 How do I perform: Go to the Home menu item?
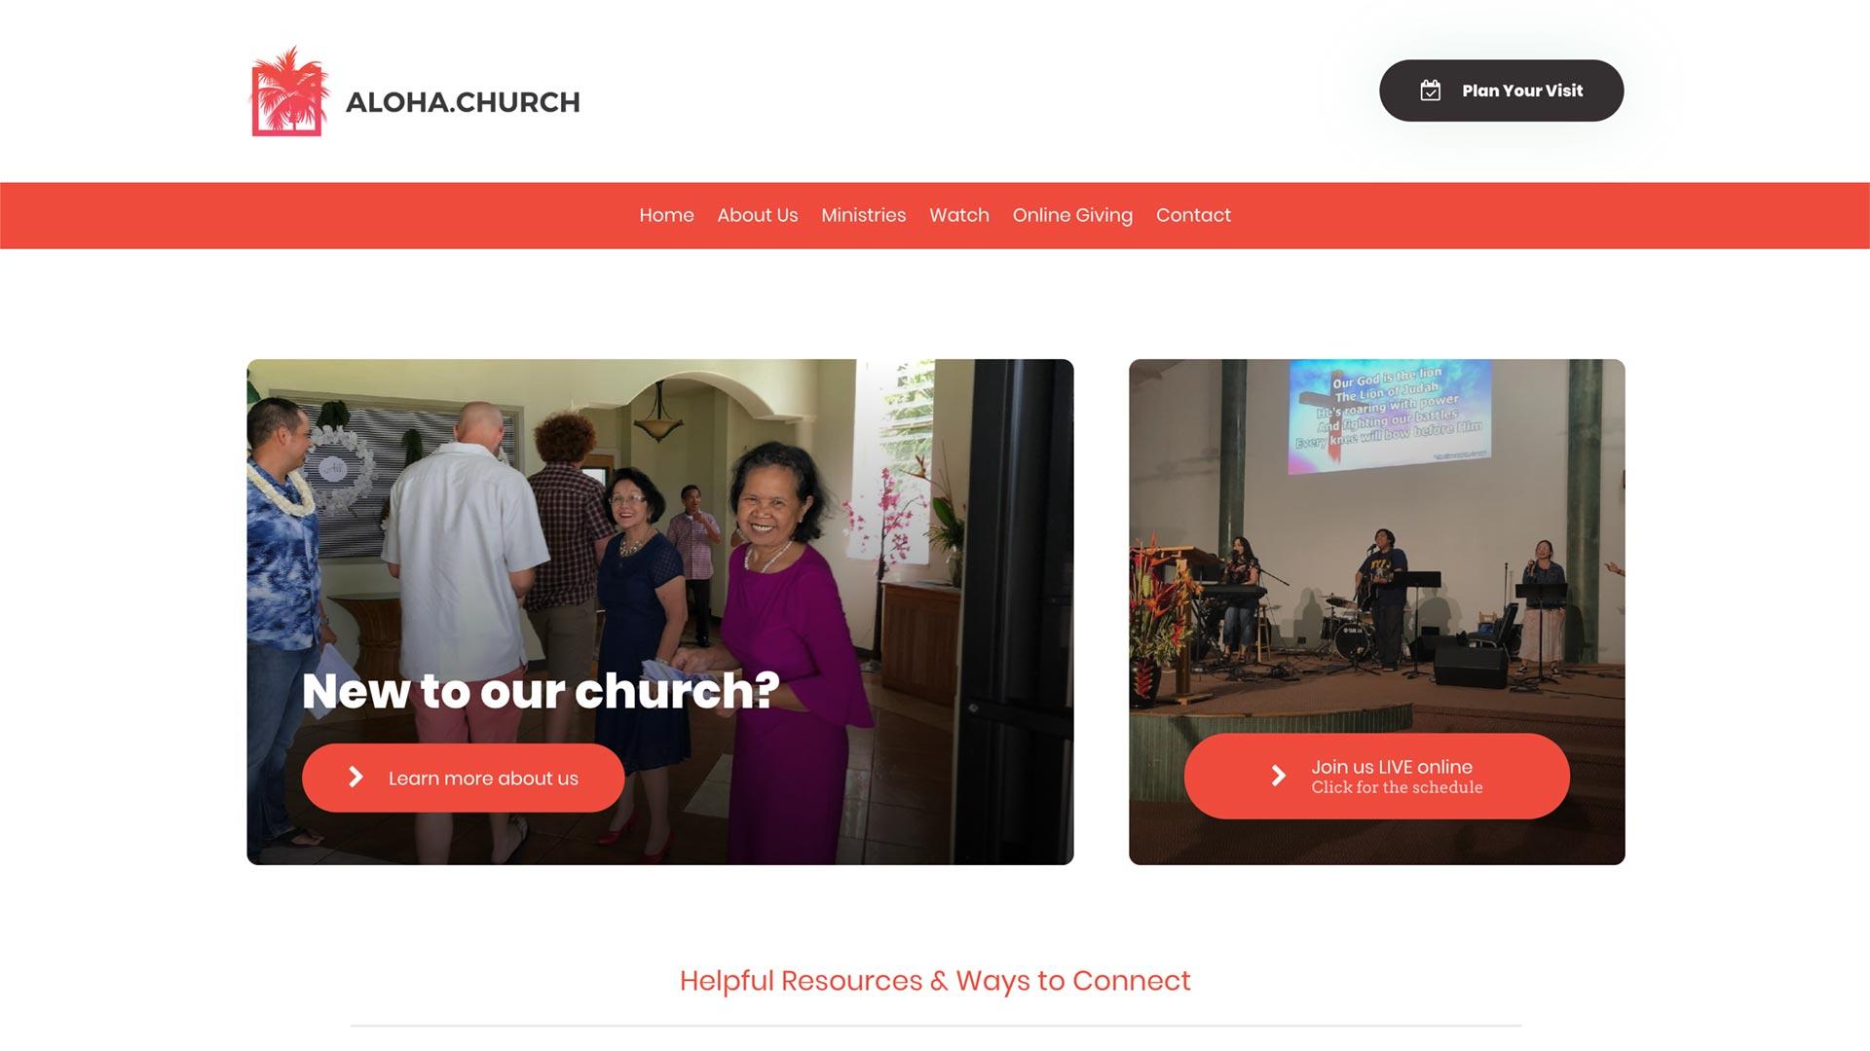tap(666, 215)
